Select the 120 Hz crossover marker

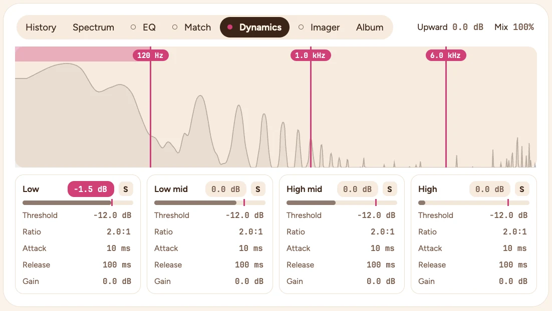pyautogui.click(x=151, y=55)
